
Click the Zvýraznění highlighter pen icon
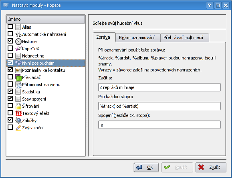pos(18,128)
